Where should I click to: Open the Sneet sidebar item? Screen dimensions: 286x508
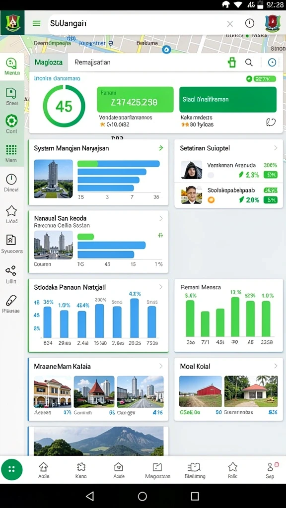[x=12, y=97]
